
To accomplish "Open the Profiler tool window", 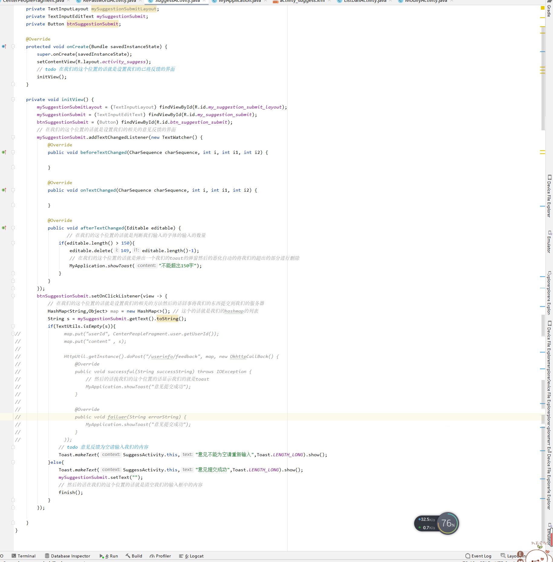I will tap(163, 556).
